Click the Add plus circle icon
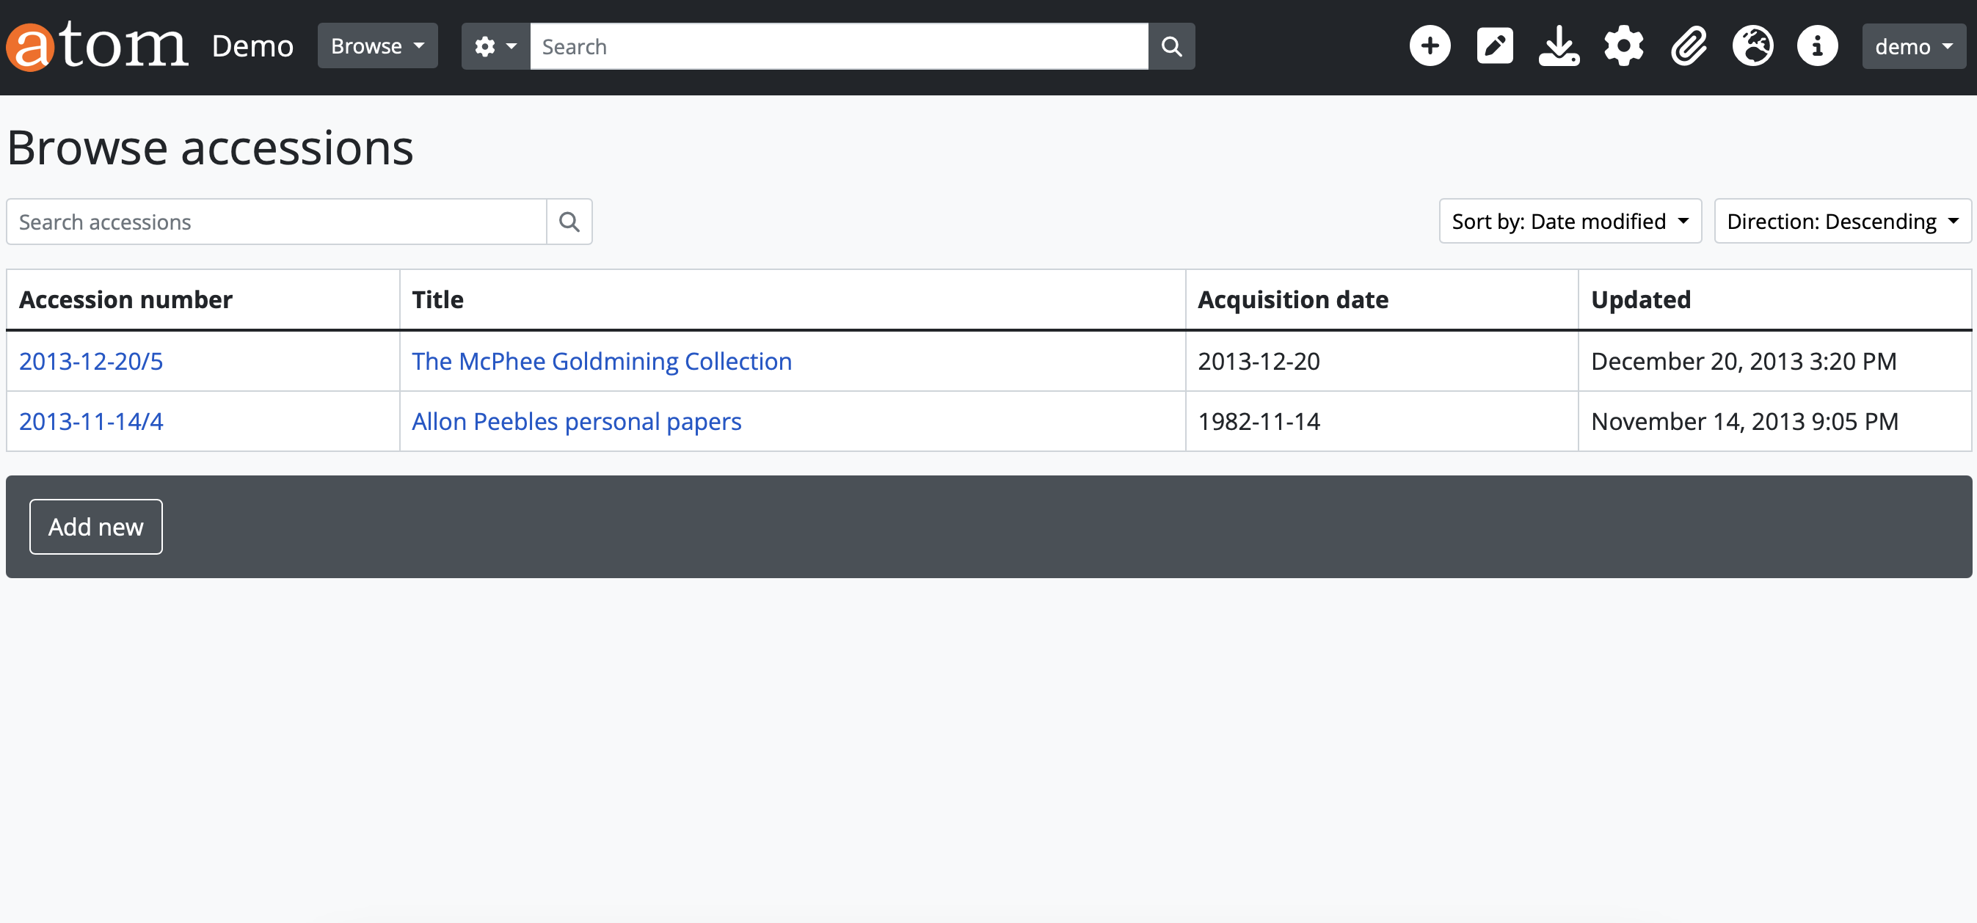The width and height of the screenshot is (1977, 923). [x=1429, y=46]
